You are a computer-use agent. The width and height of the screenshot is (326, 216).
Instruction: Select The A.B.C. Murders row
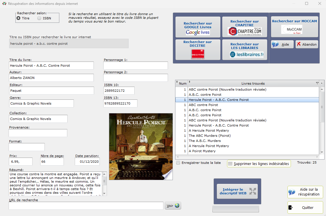pos(247,141)
